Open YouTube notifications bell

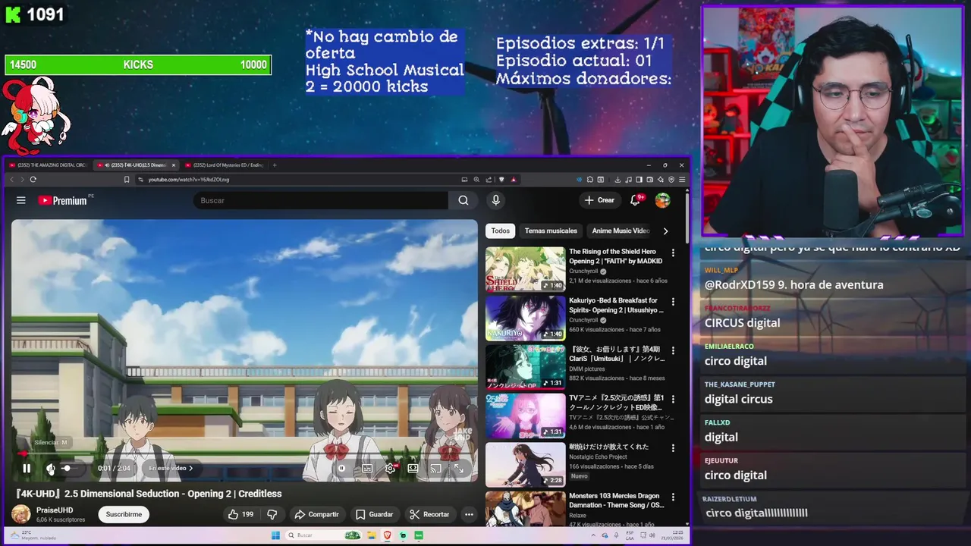[x=636, y=200]
